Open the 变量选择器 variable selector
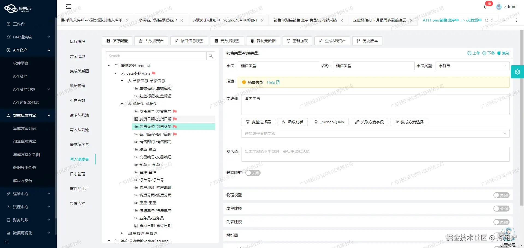Screen dimensions: 524x248 (x=258, y=122)
